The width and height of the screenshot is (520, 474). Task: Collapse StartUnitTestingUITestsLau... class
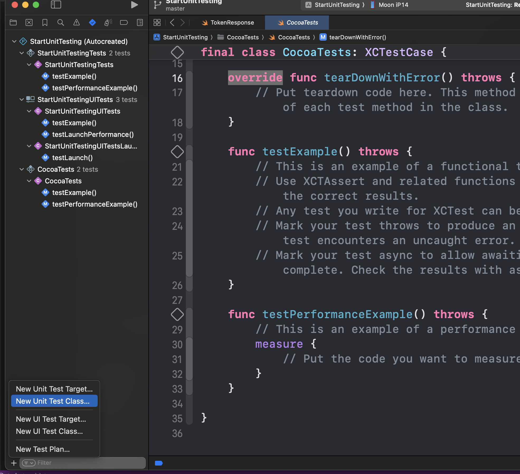(29, 146)
